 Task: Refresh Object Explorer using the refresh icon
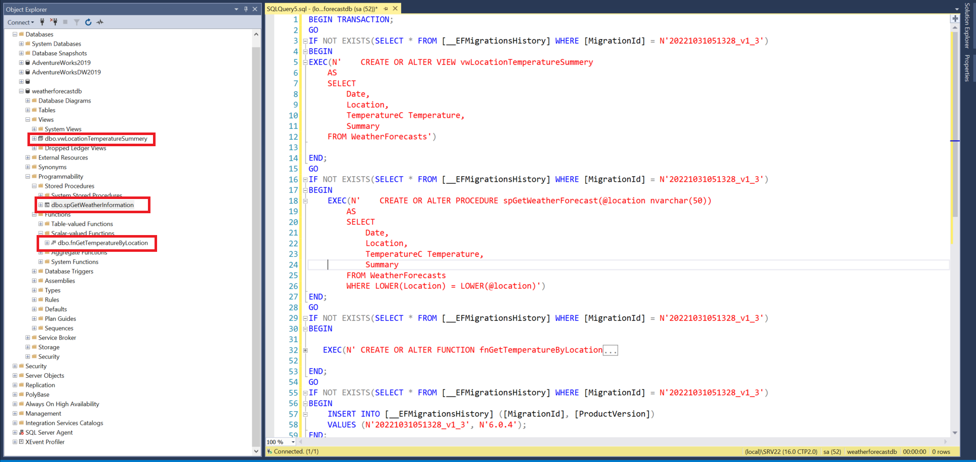point(87,22)
